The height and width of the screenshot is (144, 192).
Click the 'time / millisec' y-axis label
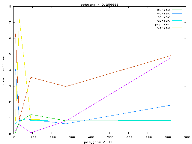click(3, 70)
